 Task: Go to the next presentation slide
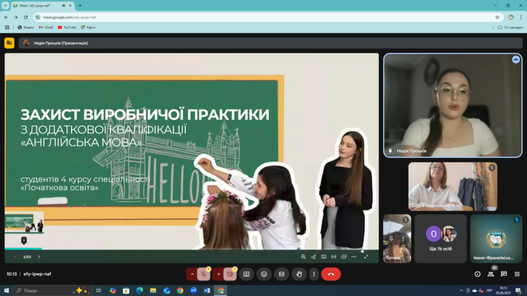tap(39, 257)
